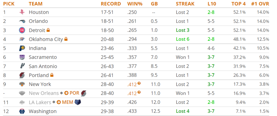Sort table by WIN% column header
The height and width of the screenshot is (116, 277).
point(134,4)
